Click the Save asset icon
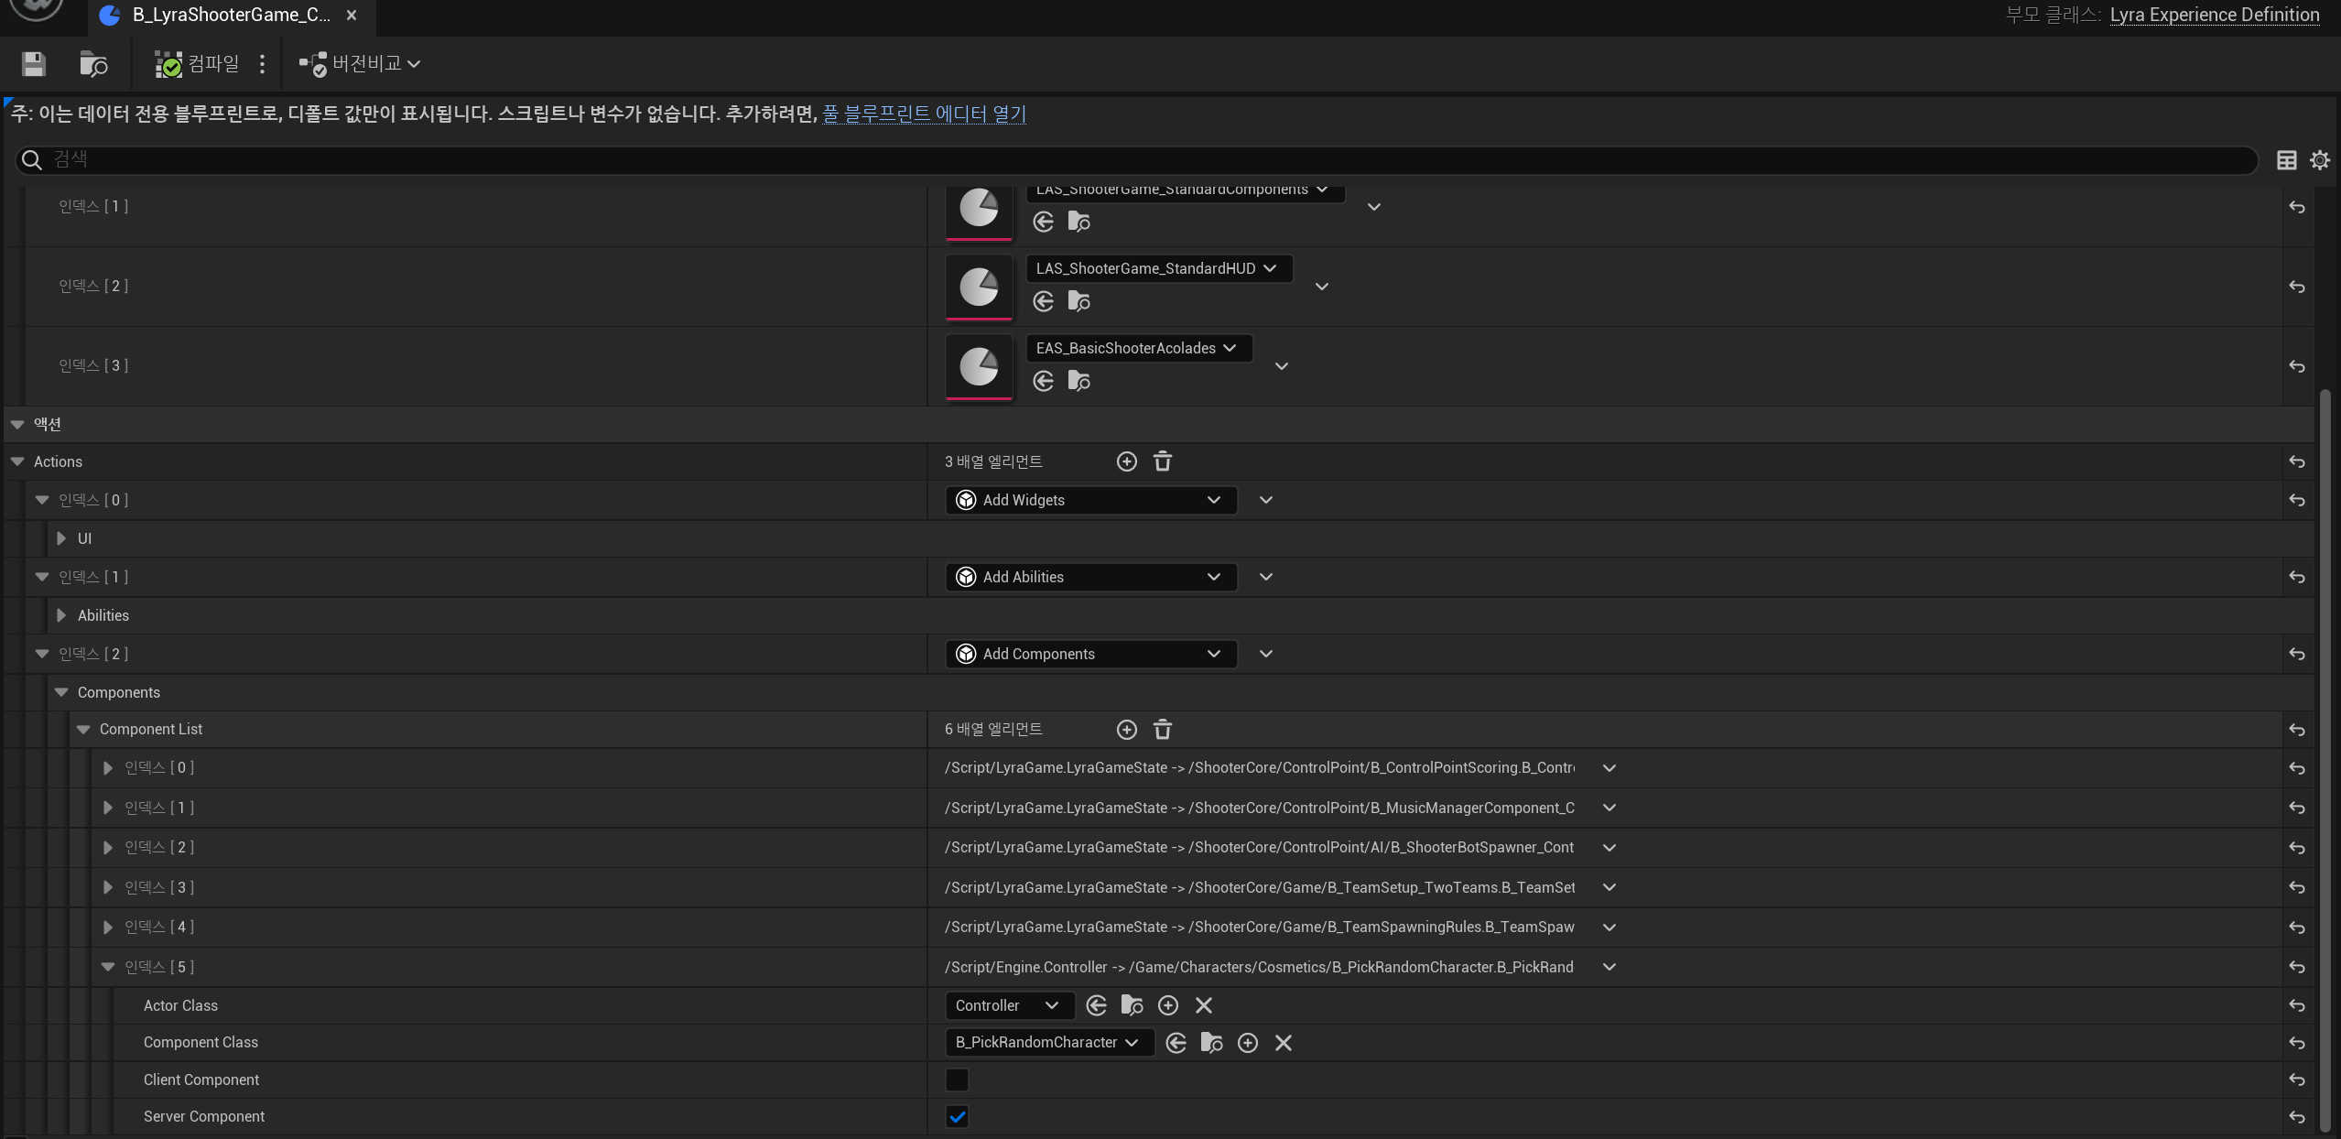 [x=34, y=63]
